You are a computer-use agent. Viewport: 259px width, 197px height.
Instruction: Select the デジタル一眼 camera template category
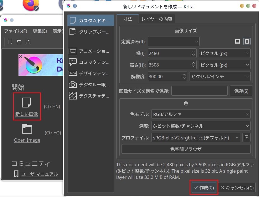click(x=90, y=84)
